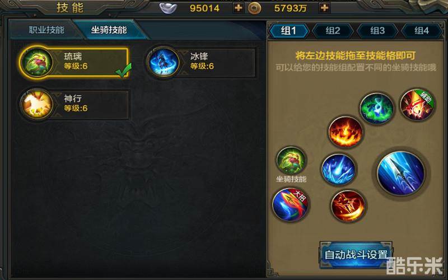Toggle the green checkmark on 琉璃
This screenshot has height=280, width=448.
coord(124,70)
